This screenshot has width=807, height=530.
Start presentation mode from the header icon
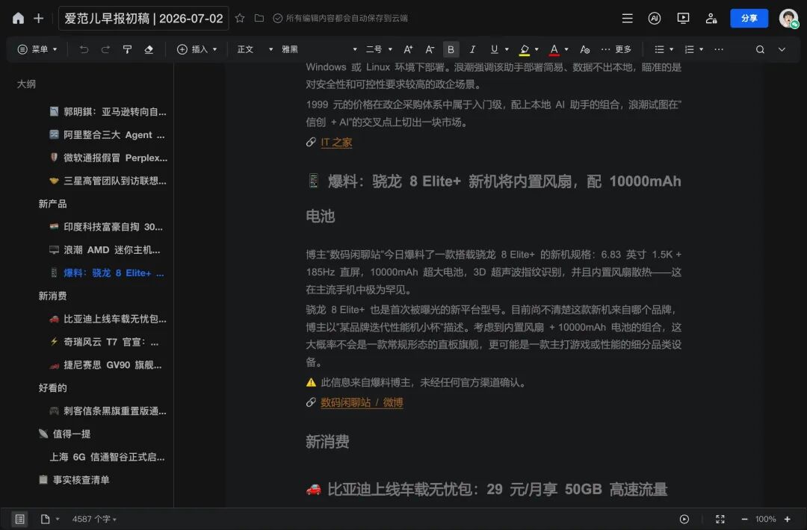pos(683,18)
